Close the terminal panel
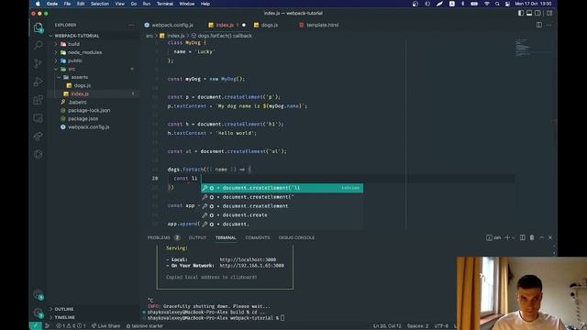 click(x=550, y=237)
